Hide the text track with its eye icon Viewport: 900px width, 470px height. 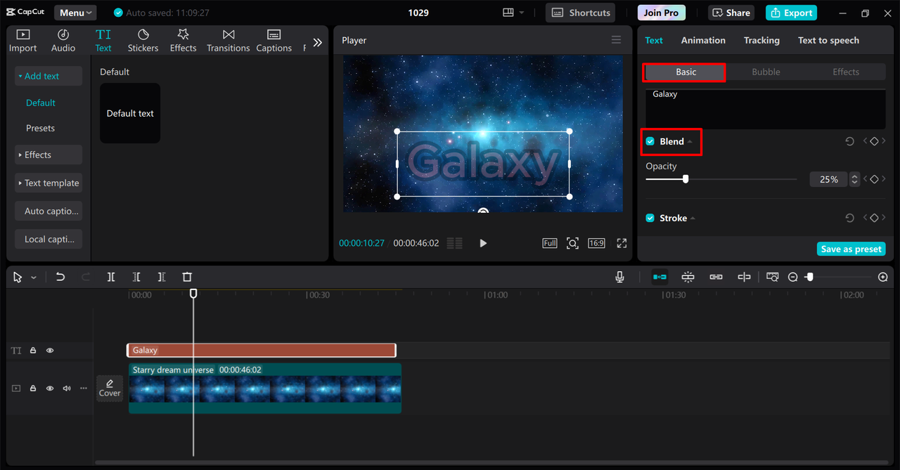pos(50,351)
